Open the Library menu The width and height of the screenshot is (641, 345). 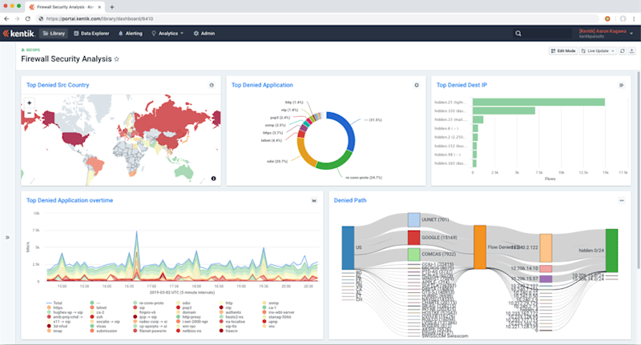pyautogui.click(x=54, y=34)
